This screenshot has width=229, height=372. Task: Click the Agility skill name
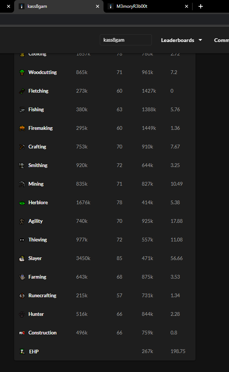(35, 221)
